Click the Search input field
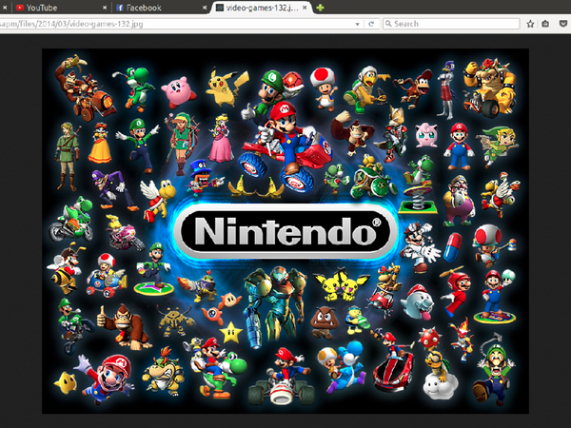The image size is (571, 428). coord(451,24)
